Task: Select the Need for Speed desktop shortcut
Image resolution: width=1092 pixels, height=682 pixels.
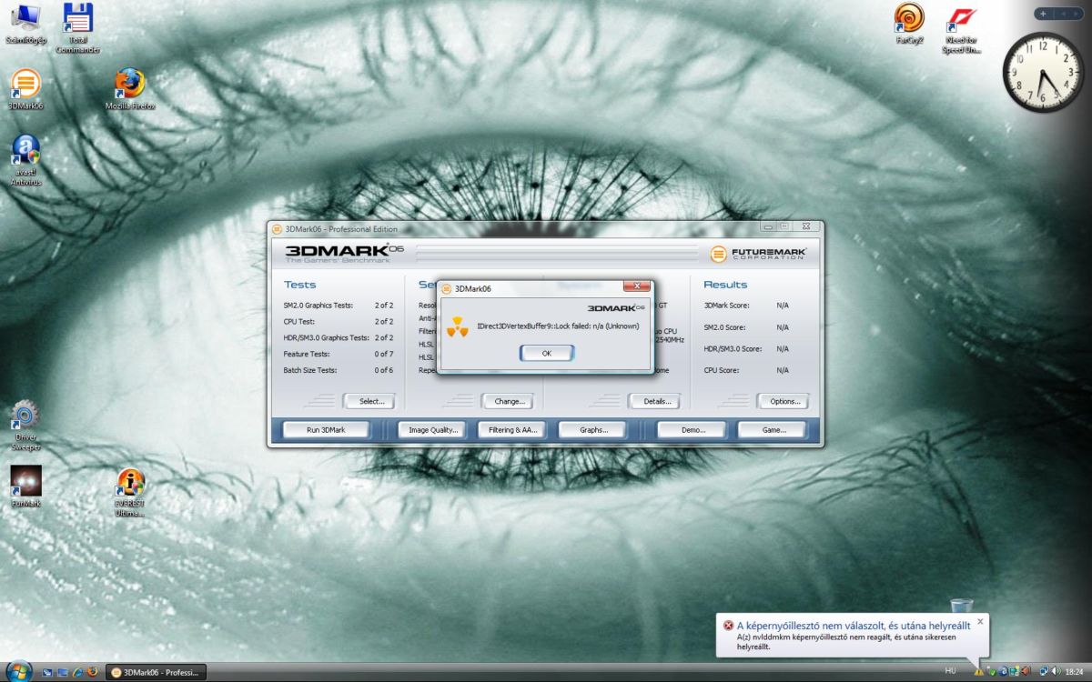Action: 962,27
